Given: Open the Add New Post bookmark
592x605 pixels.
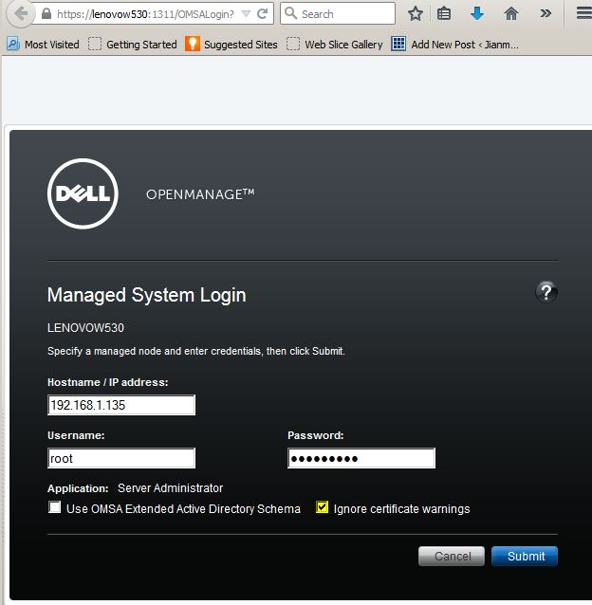Looking at the screenshot, I should point(455,45).
